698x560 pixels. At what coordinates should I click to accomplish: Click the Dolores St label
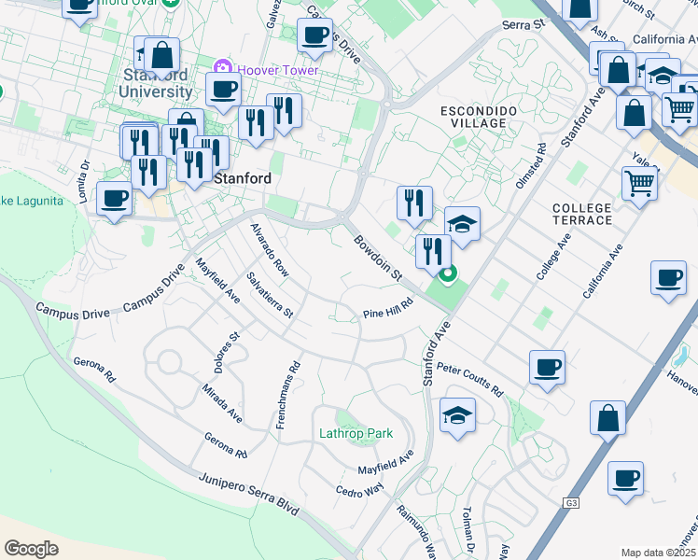pyautogui.click(x=227, y=353)
